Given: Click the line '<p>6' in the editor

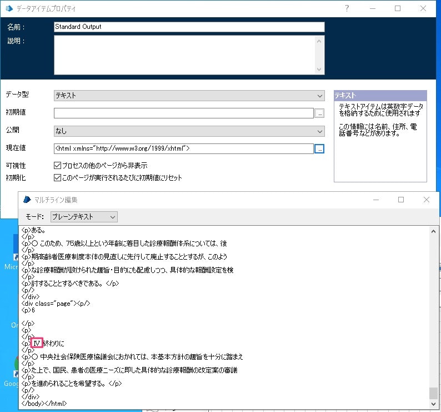Looking at the screenshot, I should (28, 310).
